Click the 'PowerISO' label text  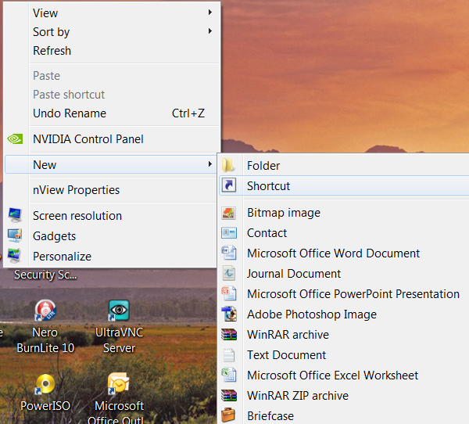45,406
